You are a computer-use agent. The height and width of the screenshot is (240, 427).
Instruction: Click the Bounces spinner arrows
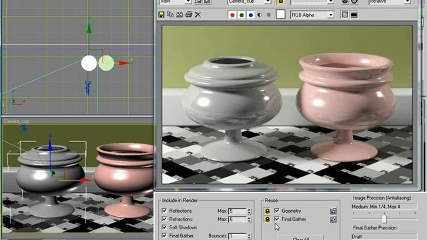[249, 236]
